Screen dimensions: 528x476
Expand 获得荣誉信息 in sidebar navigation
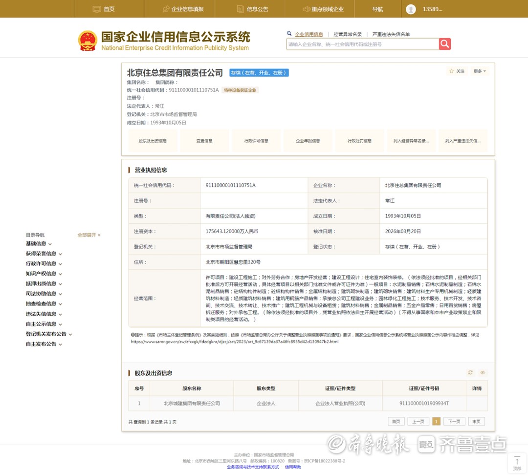[x=44, y=254]
